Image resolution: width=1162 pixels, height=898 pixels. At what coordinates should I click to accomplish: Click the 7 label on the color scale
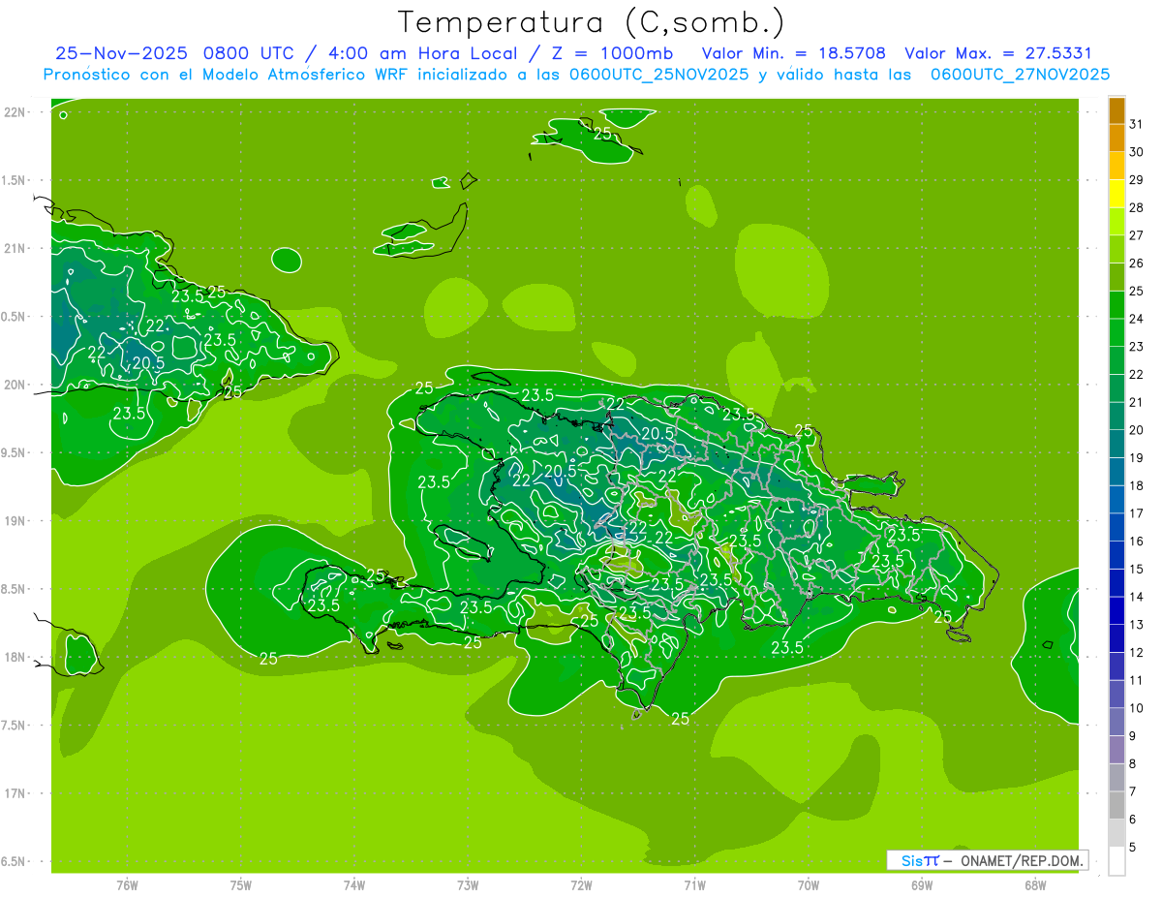point(1133,791)
